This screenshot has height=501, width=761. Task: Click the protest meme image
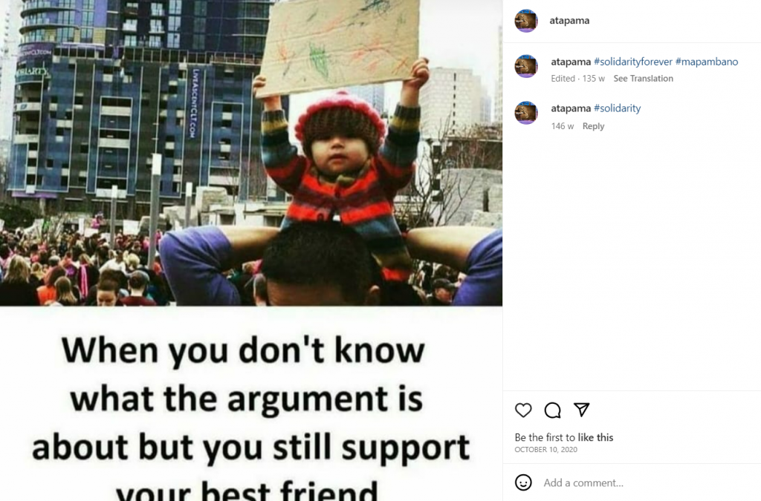(251, 251)
